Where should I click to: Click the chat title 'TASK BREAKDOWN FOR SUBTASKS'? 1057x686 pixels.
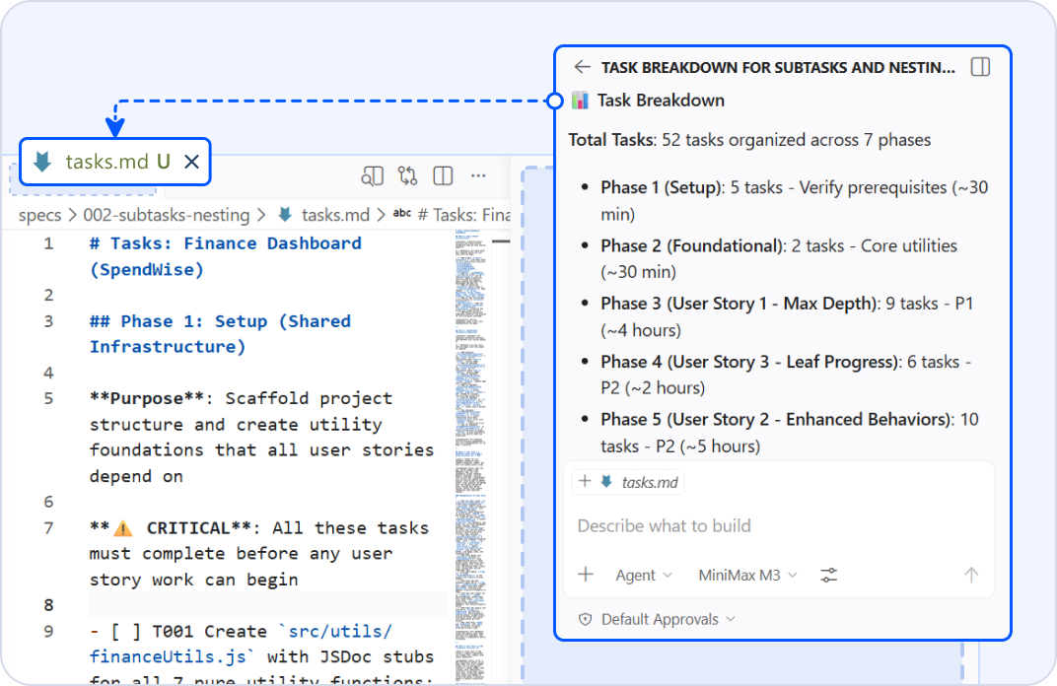tap(778, 67)
